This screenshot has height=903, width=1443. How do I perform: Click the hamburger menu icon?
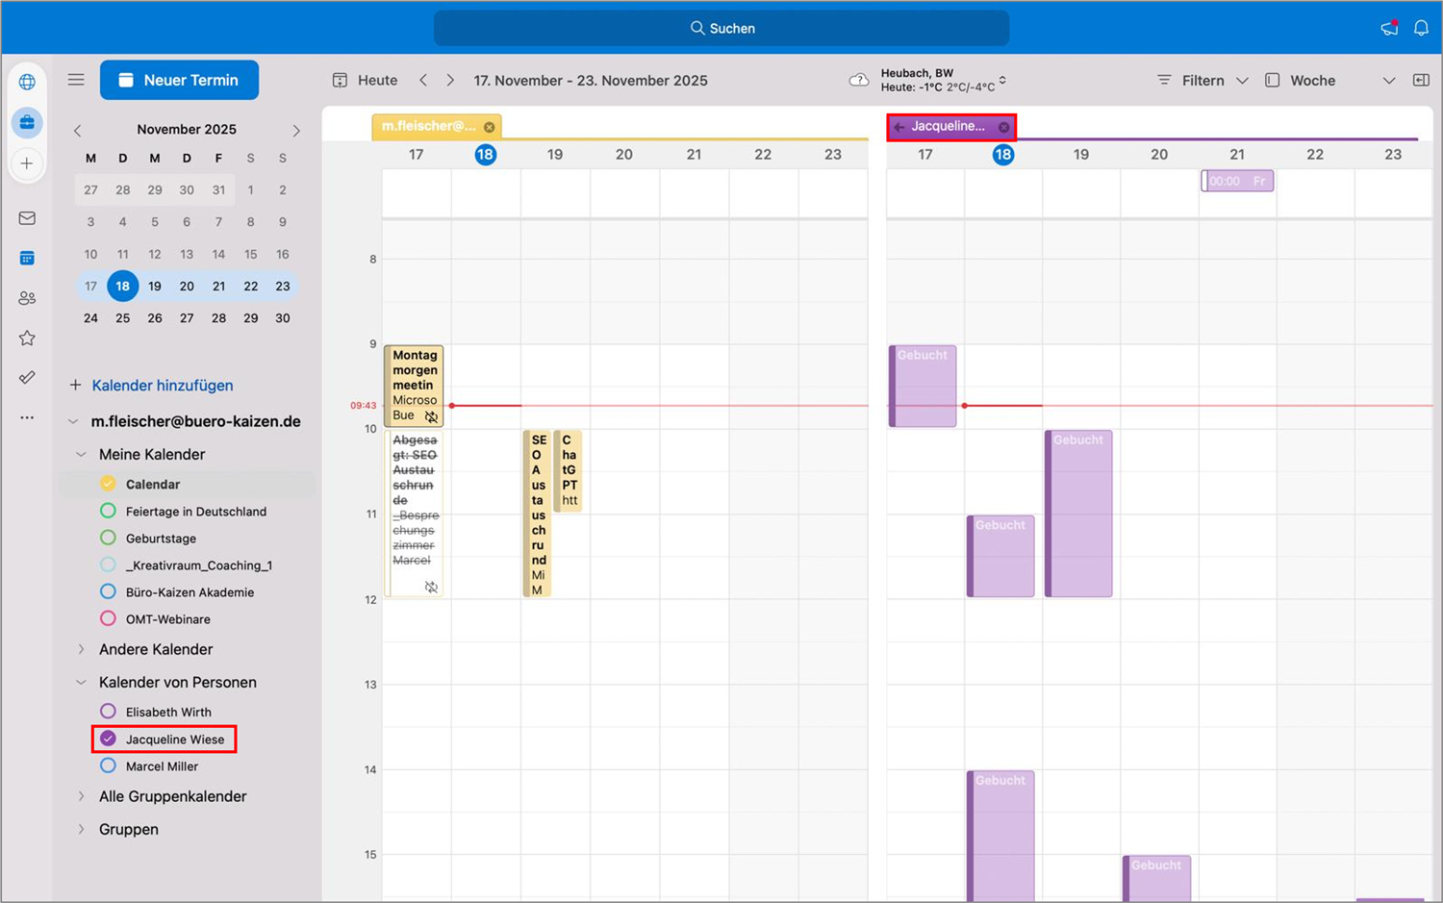pos(76,80)
